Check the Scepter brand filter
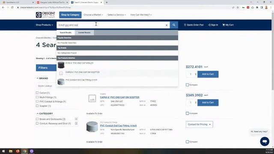This screenshot has height=154, width=274. point(37,106)
